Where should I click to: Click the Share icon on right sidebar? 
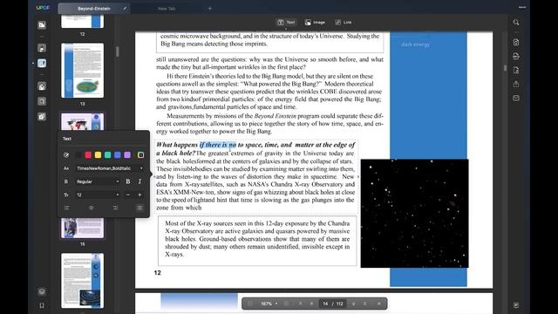click(x=516, y=84)
